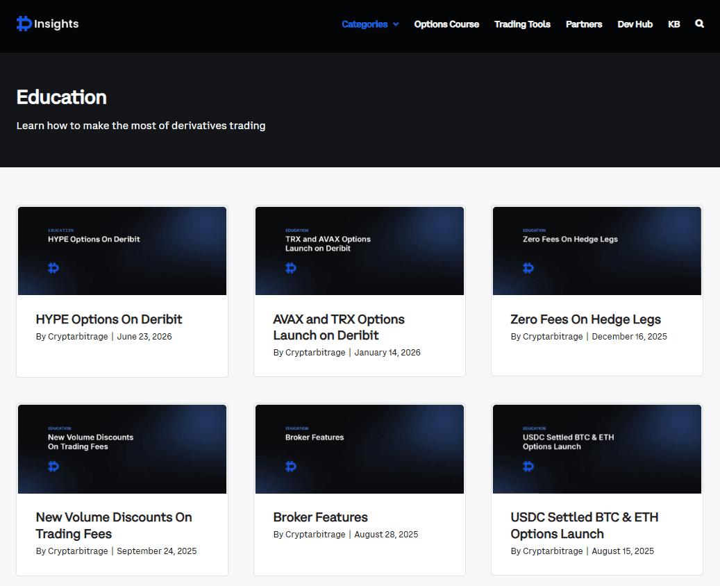Click the date December 16, 2025
The width and height of the screenshot is (720, 586).
click(629, 337)
